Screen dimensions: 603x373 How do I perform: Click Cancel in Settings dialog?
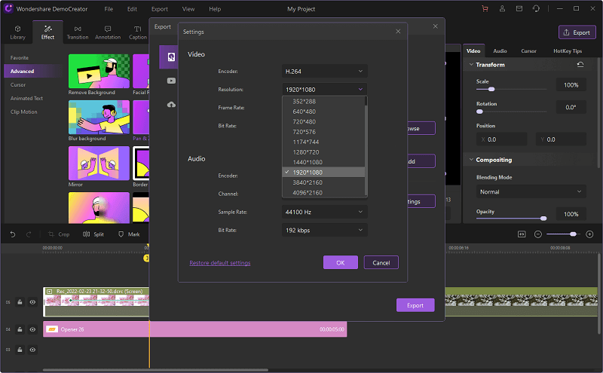coord(381,263)
